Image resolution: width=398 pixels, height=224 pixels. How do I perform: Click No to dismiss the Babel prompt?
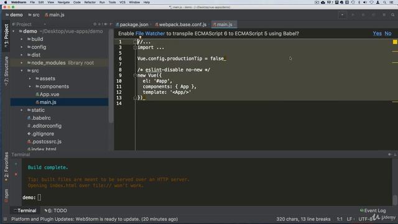click(x=388, y=34)
